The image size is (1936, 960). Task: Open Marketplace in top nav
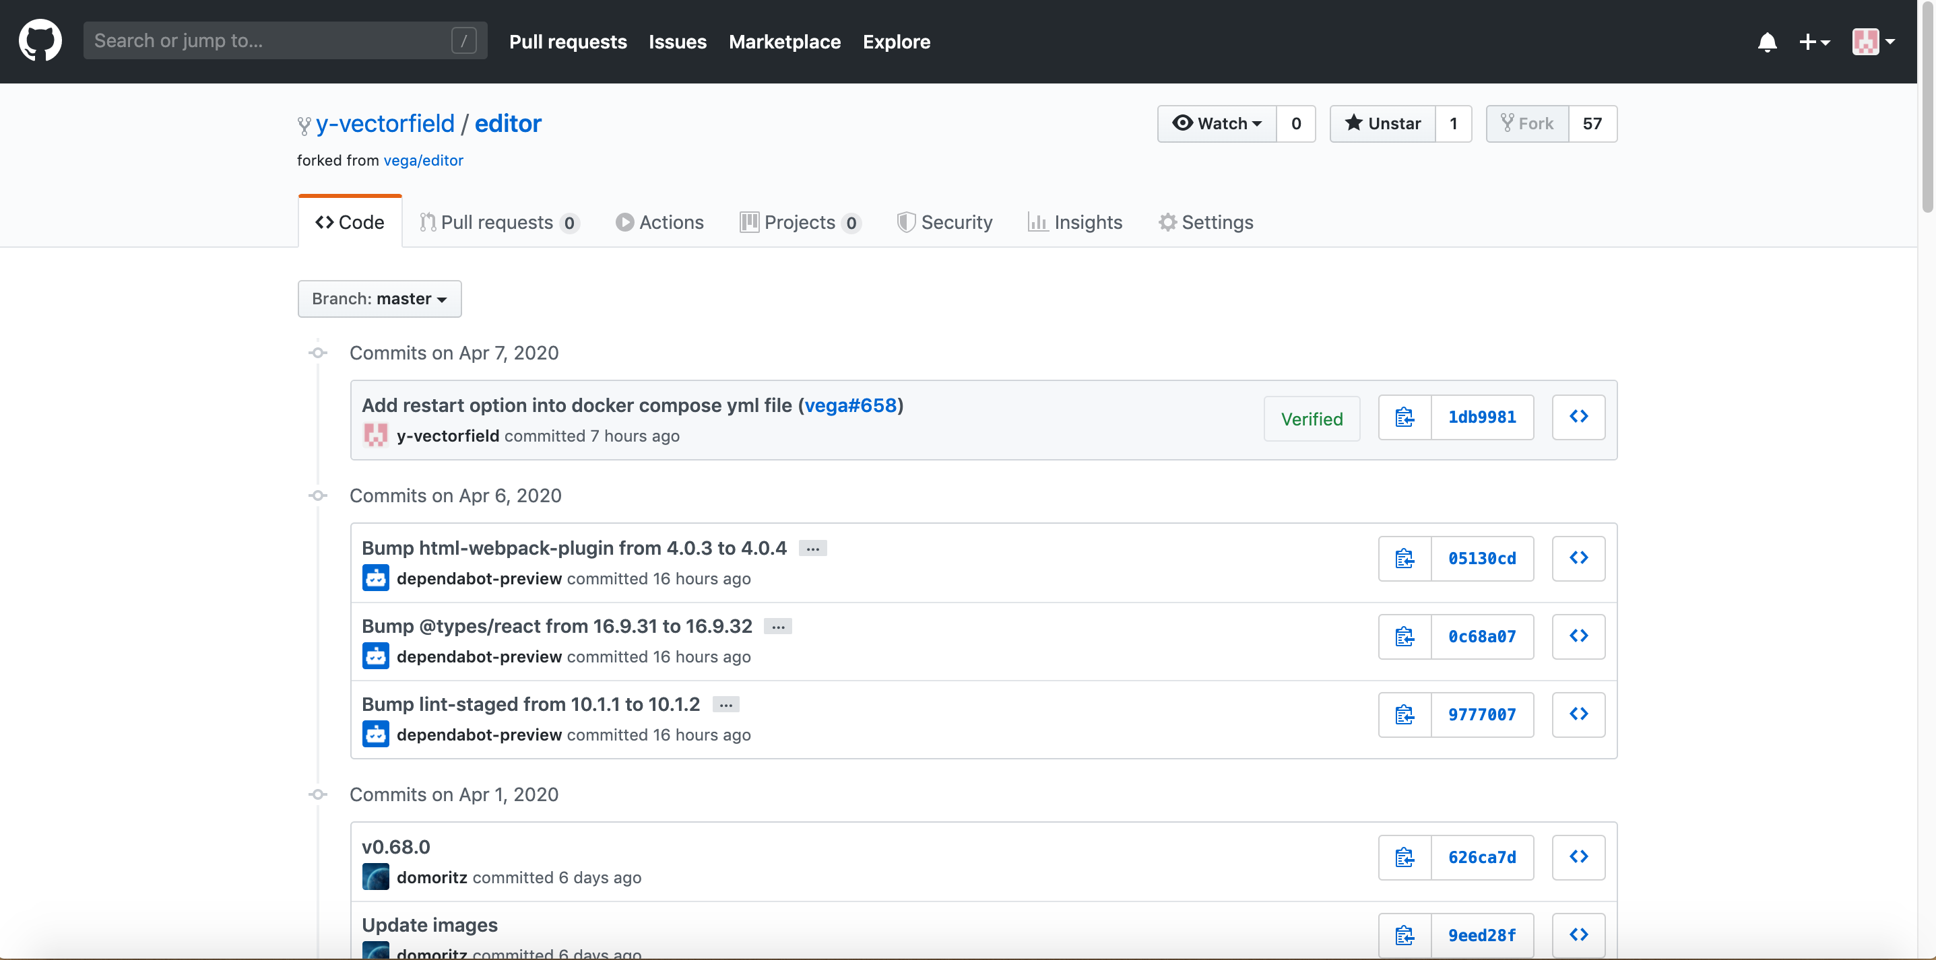785,42
